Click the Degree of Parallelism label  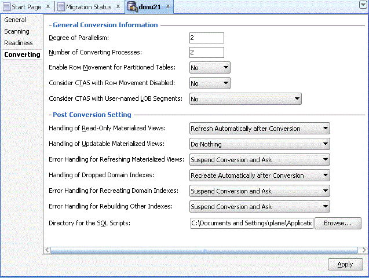click(79, 38)
